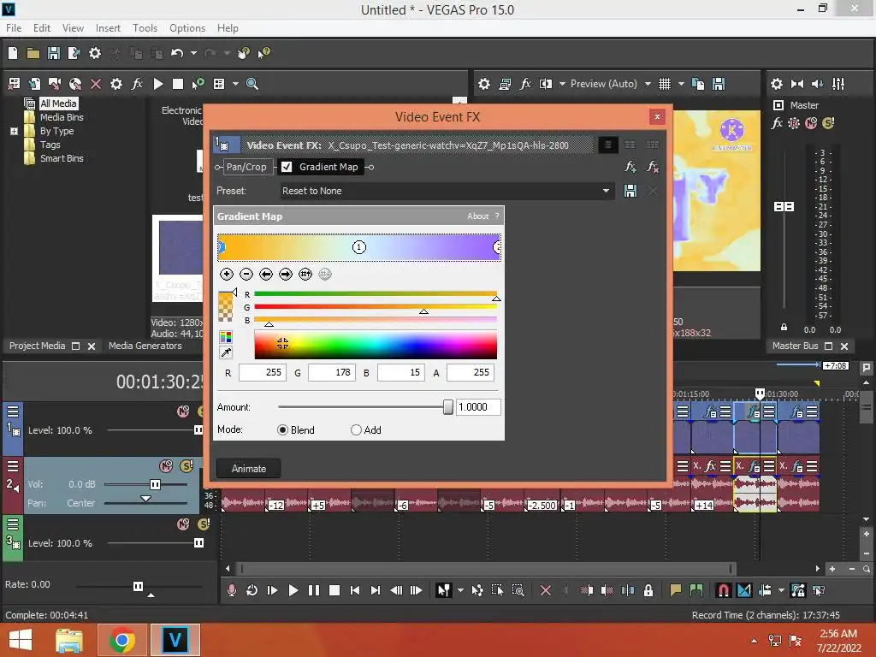This screenshot has height=657, width=876.
Task: Click the grid overlays icon in preview
Action: (x=664, y=84)
